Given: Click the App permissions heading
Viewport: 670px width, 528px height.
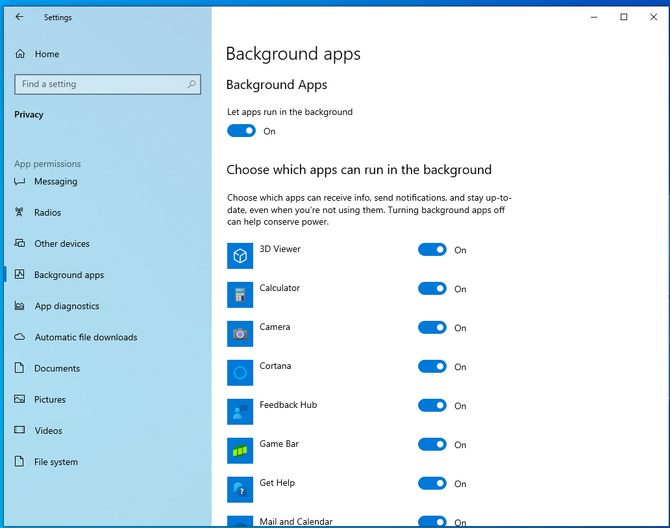Looking at the screenshot, I should pos(47,164).
